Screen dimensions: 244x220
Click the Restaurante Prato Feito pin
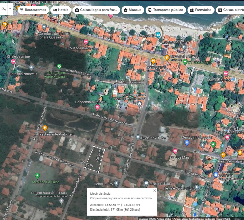45,128
